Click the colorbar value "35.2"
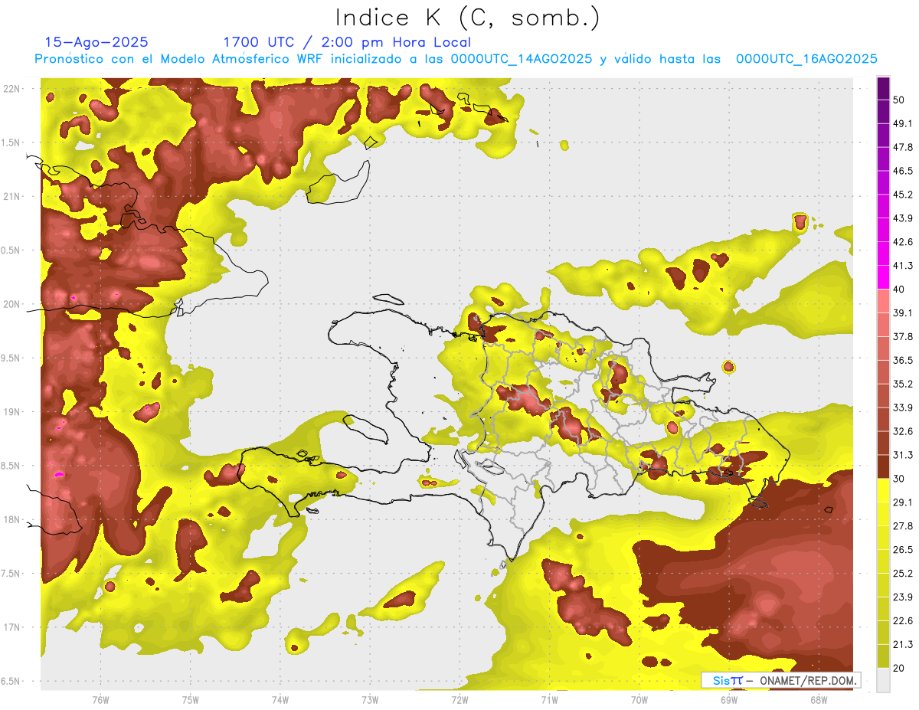 click(x=902, y=384)
